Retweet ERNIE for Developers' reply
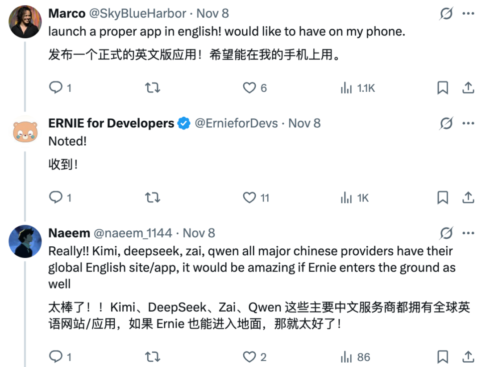 [152, 197]
